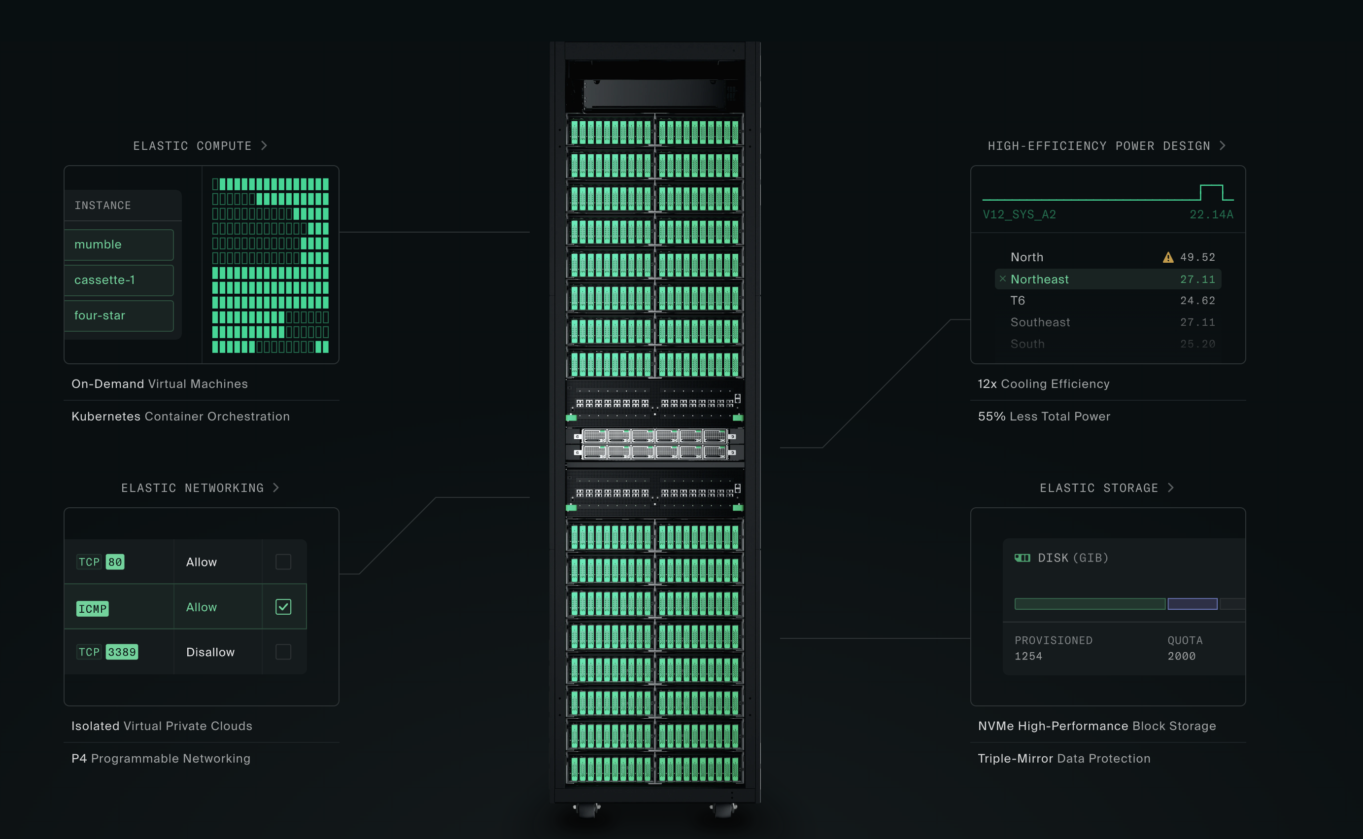Click the instance usage grid visualization
Viewport: 1363px width, 839px height.
click(x=270, y=265)
